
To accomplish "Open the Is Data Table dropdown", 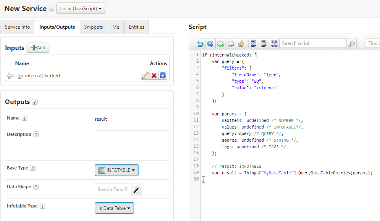I will coord(114,208).
